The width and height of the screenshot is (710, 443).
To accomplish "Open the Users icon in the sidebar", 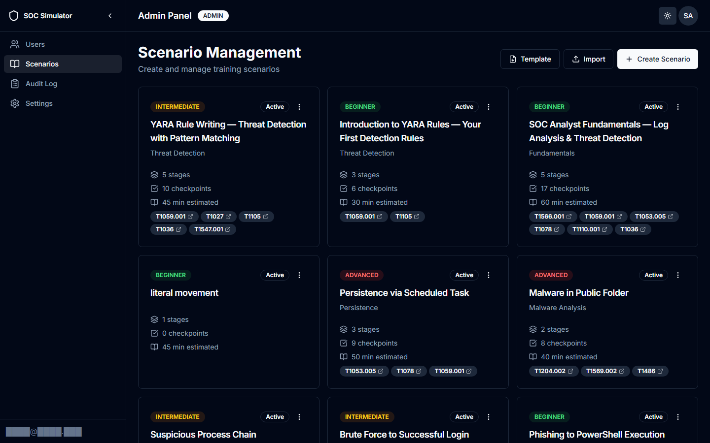I will click(15, 44).
